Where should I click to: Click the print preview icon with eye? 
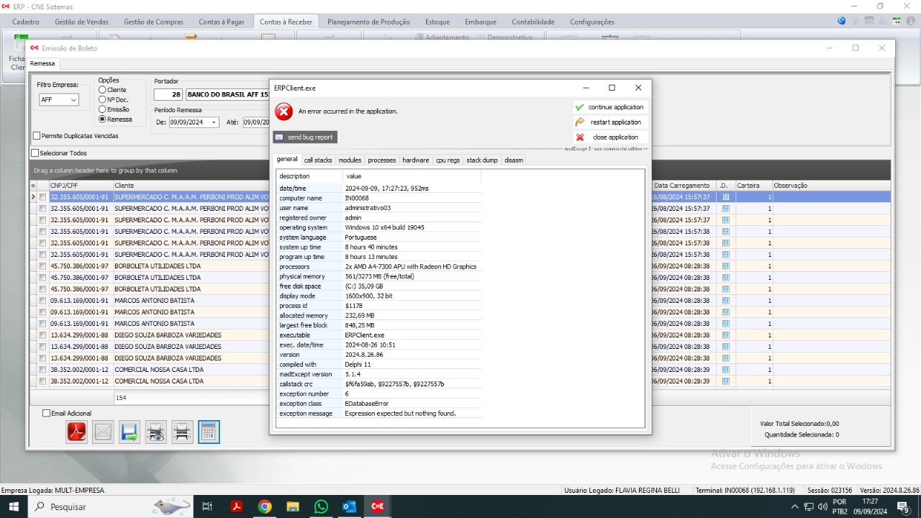click(x=156, y=432)
